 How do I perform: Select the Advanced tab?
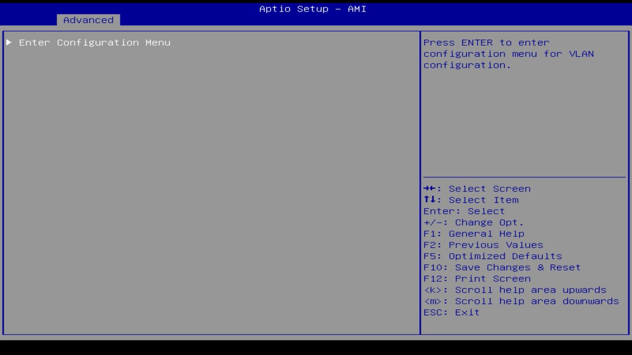coord(88,20)
